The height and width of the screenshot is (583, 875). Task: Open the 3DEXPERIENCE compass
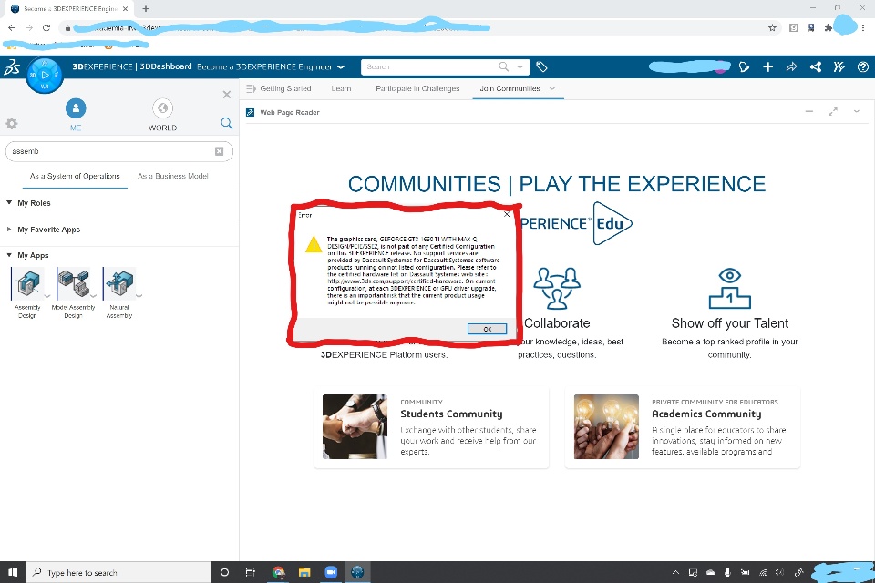(x=45, y=75)
